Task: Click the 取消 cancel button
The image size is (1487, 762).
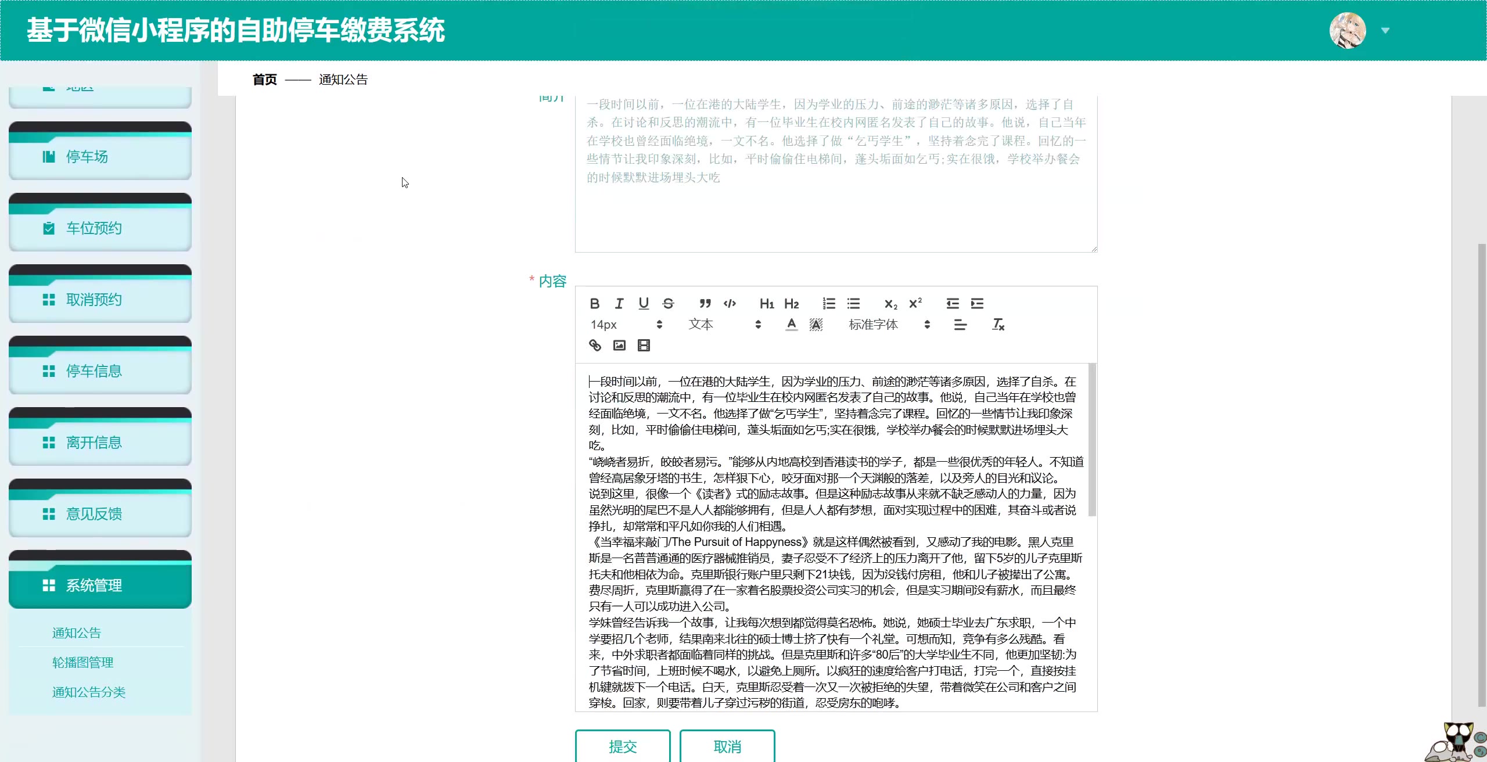Action: click(727, 746)
